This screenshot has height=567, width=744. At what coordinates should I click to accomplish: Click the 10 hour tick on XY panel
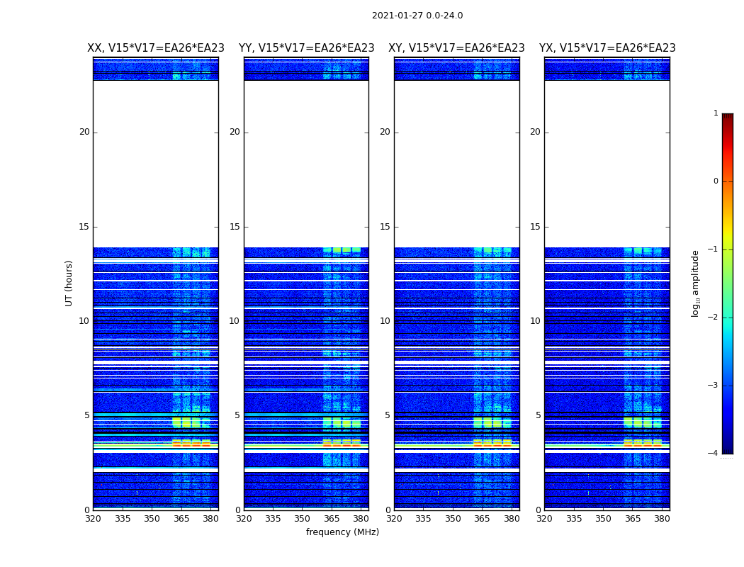point(385,321)
